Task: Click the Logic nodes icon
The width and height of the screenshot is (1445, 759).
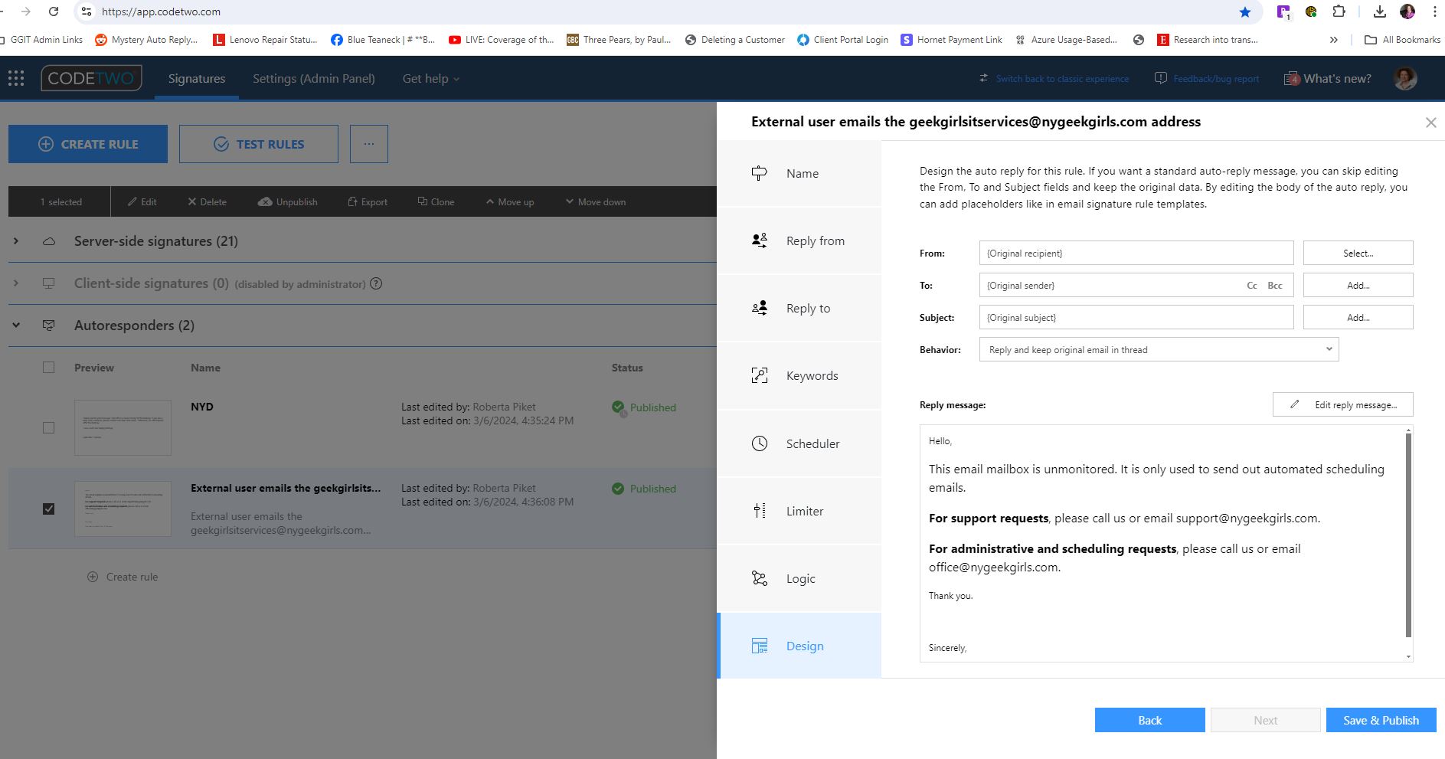Action: 759,578
